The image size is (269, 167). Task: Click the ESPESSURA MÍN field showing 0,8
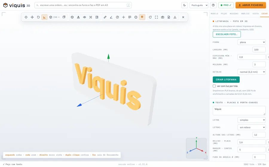tap(251, 57)
